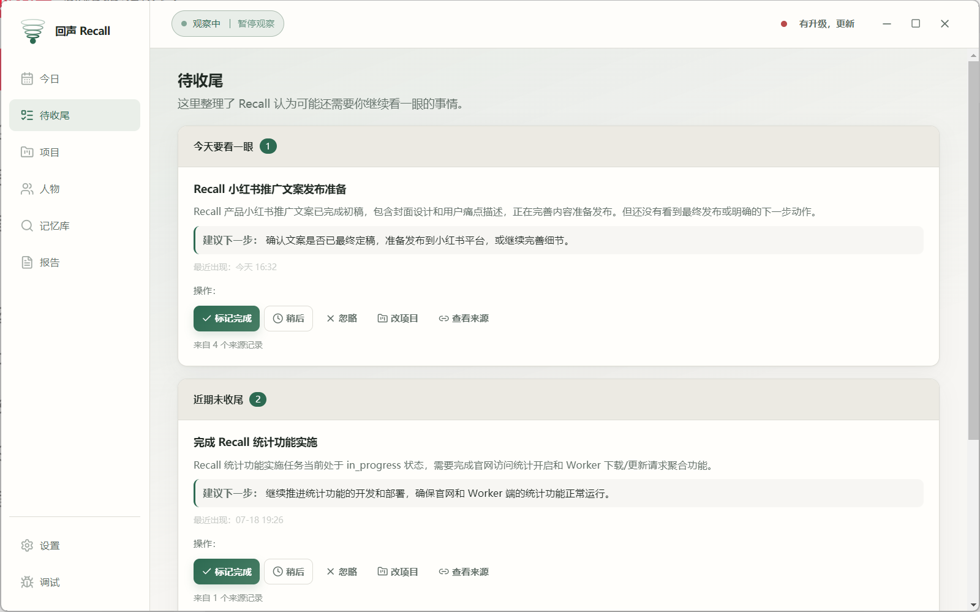Click 忽略 on the 统计功能实施 task
Image resolution: width=980 pixels, height=612 pixels.
[x=342, y=572]
